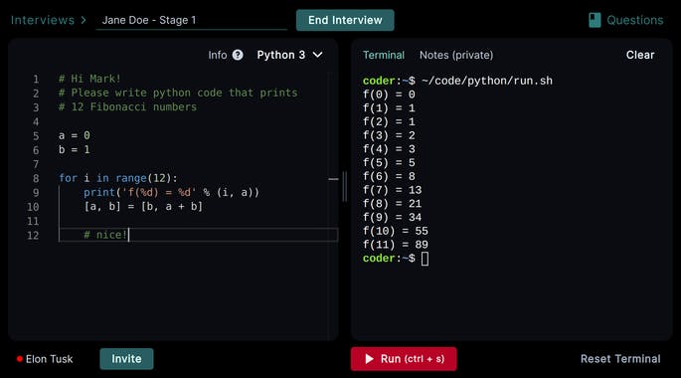
Task: Click the '# 12 Fibonacci numbers' comment
Action: (127, 106)
